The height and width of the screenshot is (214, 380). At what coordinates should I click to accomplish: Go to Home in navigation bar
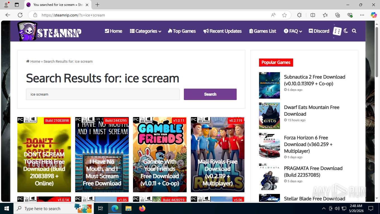[x=113, y=31]
